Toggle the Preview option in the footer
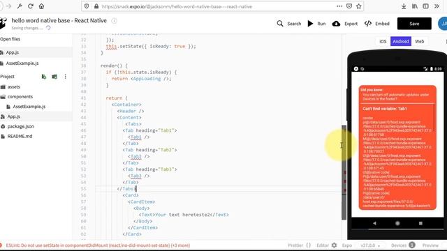Viewport: 447px width, 251px height. pos(430,245)
